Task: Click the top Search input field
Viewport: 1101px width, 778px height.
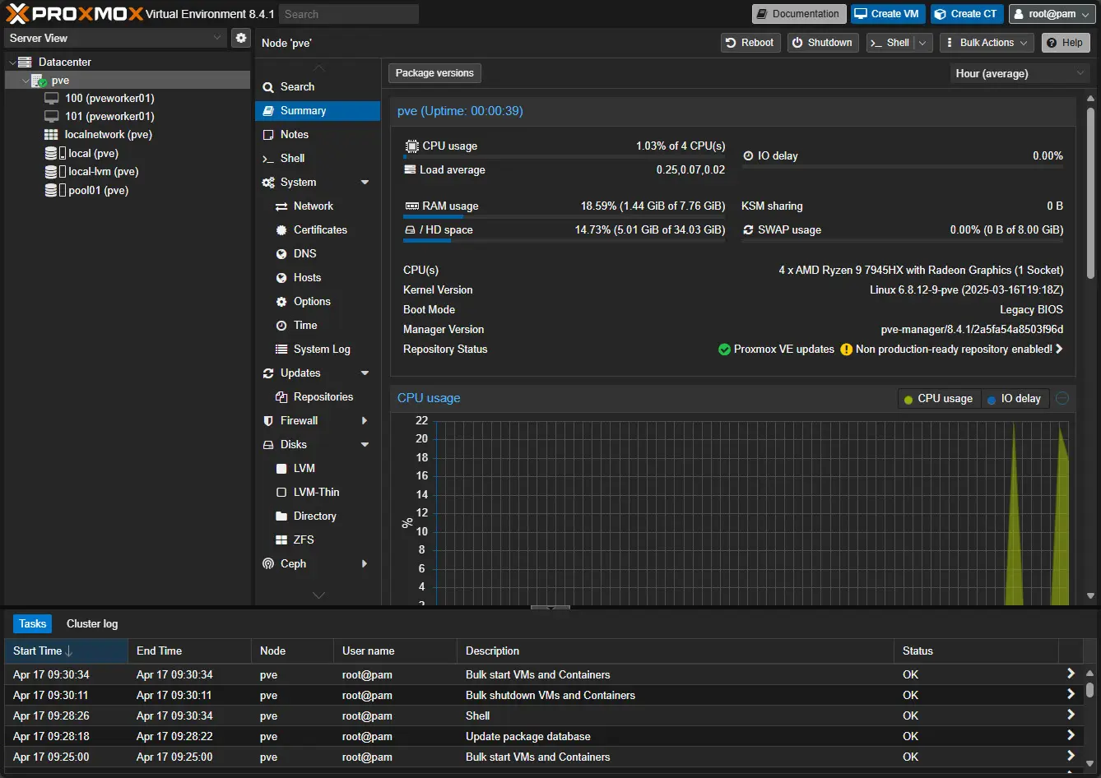Action: (x=348, y=14)
